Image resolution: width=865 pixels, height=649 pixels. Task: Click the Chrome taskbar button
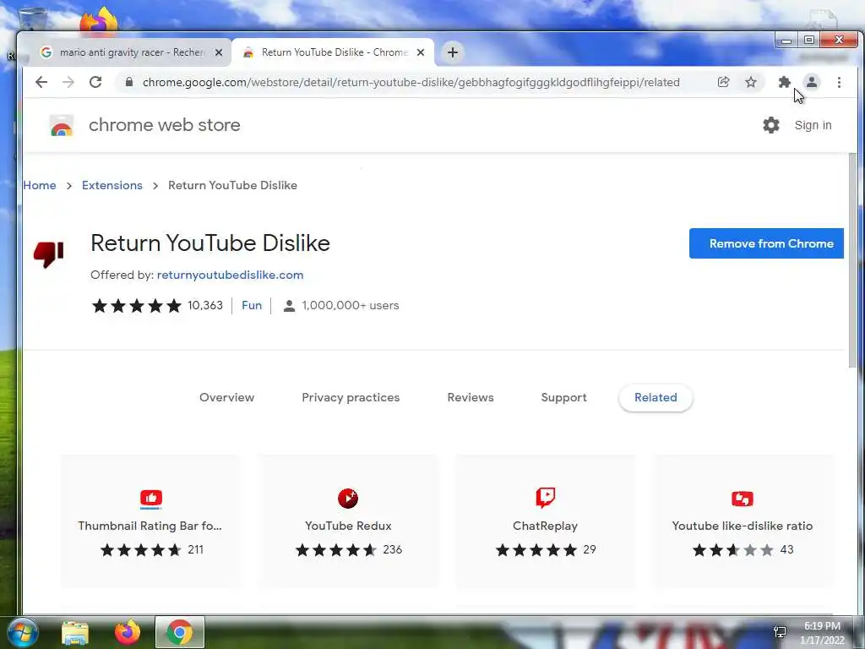[x=180, y=632]
